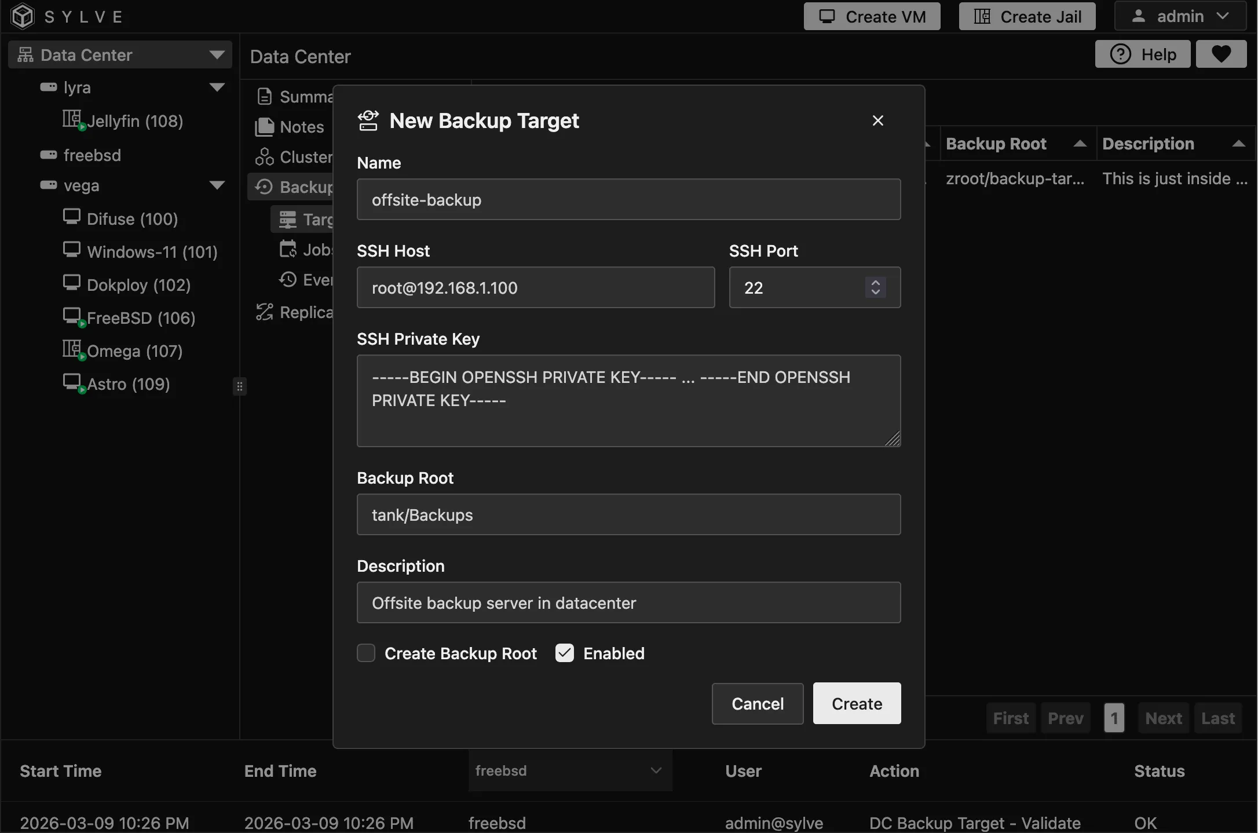Image resolution: width=1258 pixels, height=833 pixels.
Task: Open the admin account dropdown
Action: pos(1180,16)
